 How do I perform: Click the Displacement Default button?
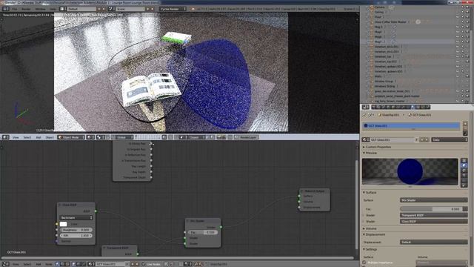[x=434, y=243]
